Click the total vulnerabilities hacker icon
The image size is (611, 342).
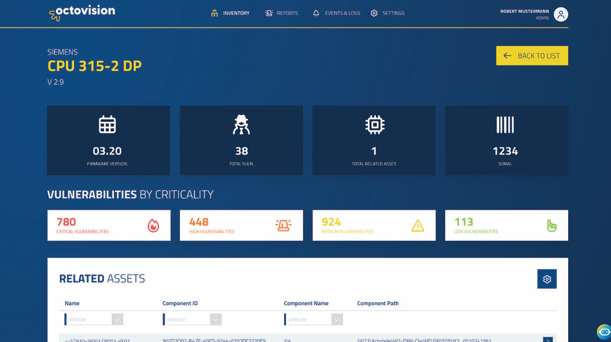tap(241, 125)
